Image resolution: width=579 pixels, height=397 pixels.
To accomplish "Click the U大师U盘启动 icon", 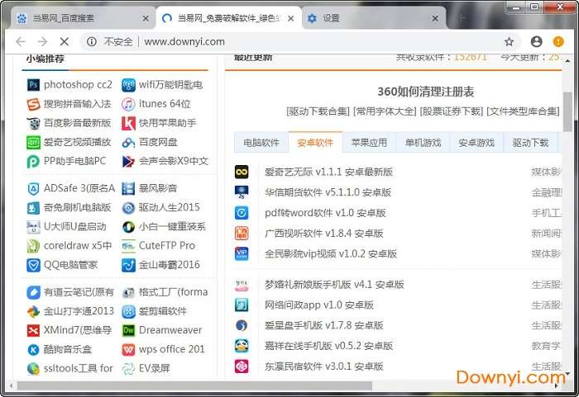I will [33, 227].
